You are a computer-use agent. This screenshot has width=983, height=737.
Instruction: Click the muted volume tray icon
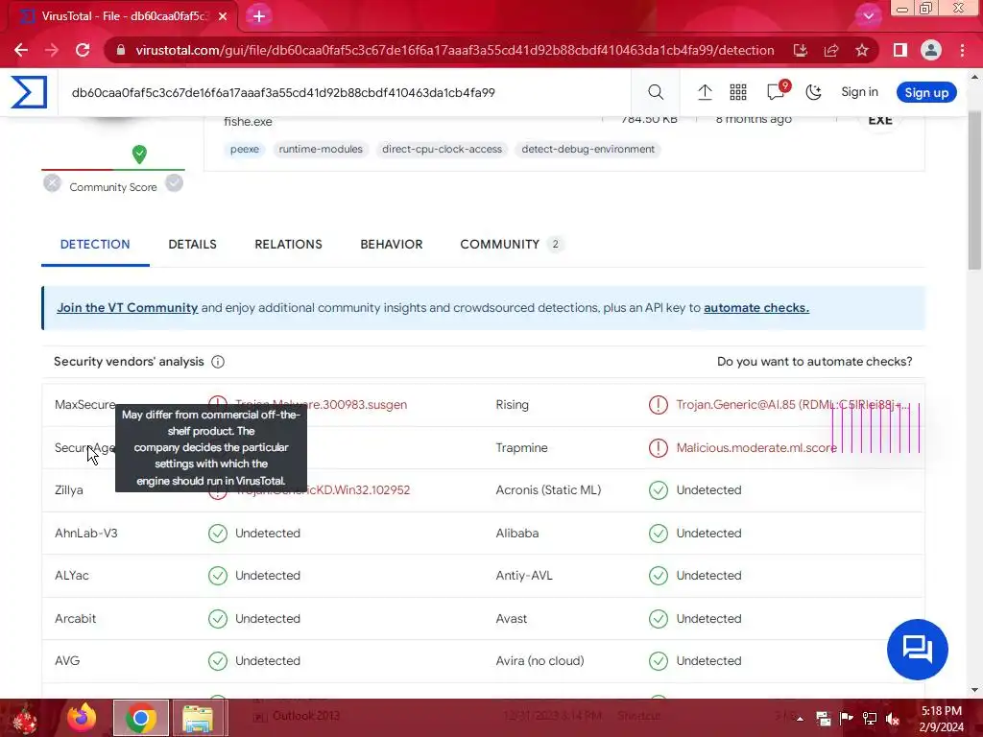(x=892, y=719)
